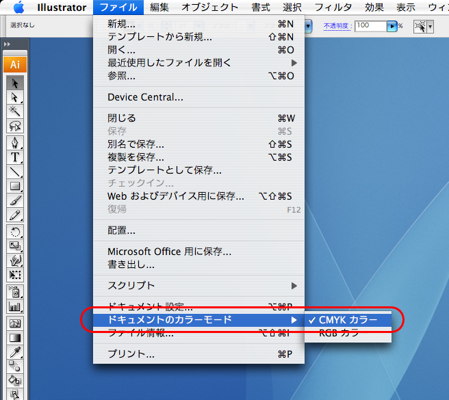
Task: Click the opacity value field
Action: 370,26
